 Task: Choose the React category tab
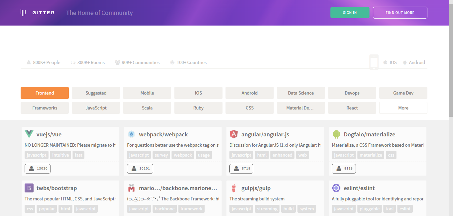pyautogui.click(x=352, y=108)
